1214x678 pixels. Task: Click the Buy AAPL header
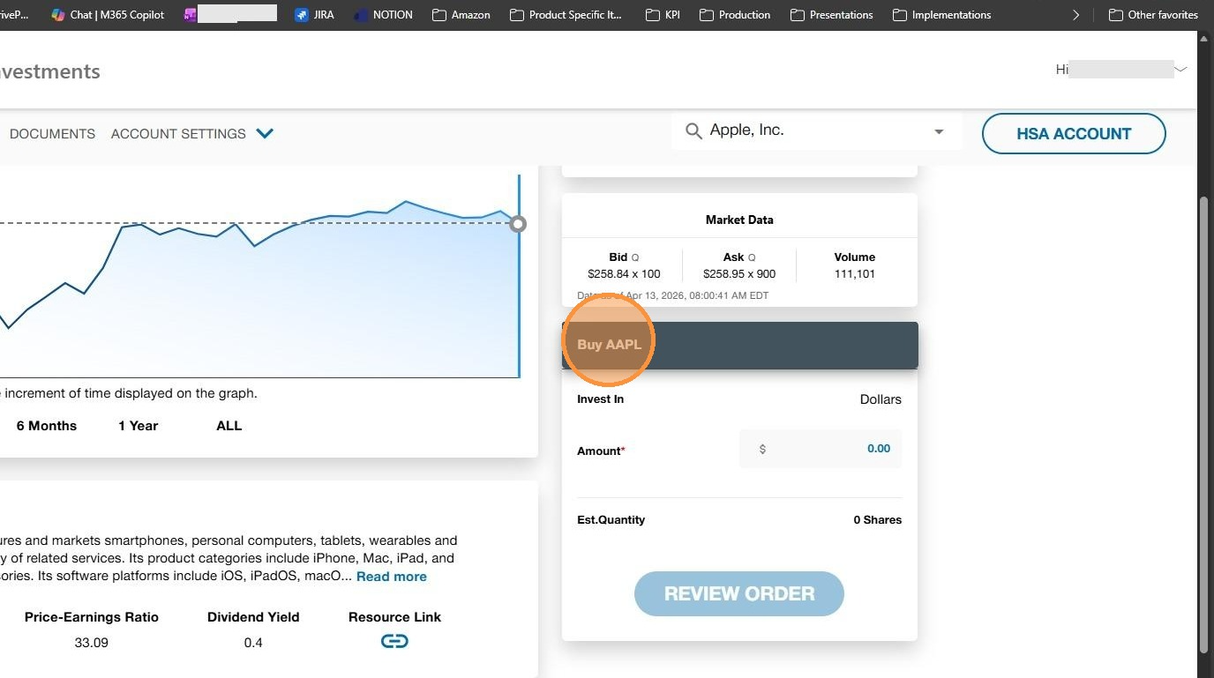(740, 345)
